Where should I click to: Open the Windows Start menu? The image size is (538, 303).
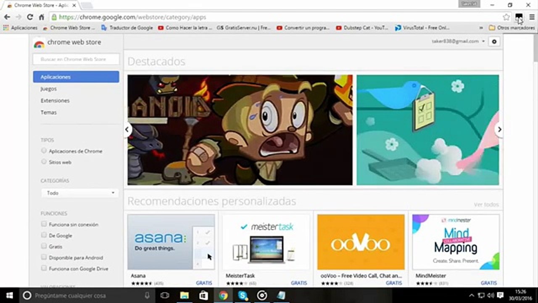[x=8, y=295]
